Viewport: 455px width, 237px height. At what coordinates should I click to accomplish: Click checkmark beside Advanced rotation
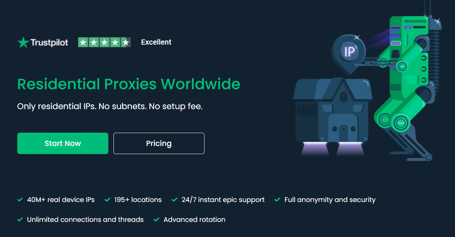[x=157, y=220]
